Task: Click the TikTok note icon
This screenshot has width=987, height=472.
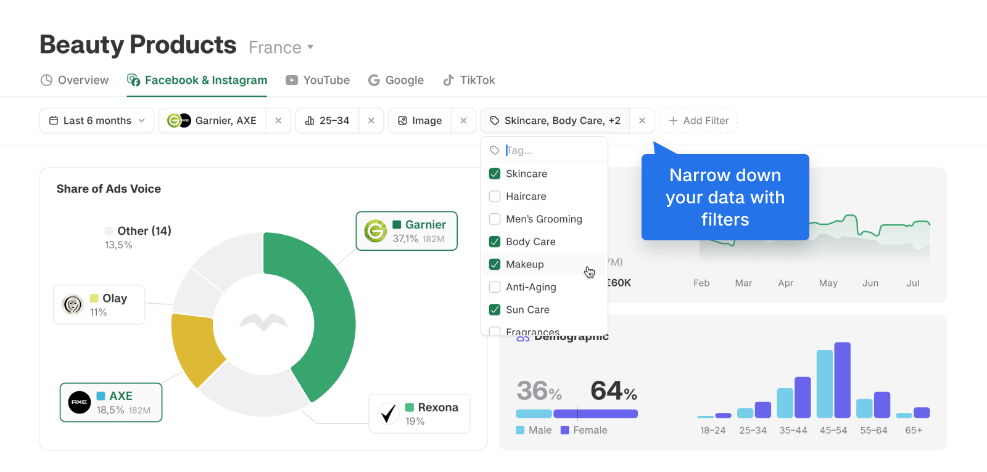Action: coord(448,80)
